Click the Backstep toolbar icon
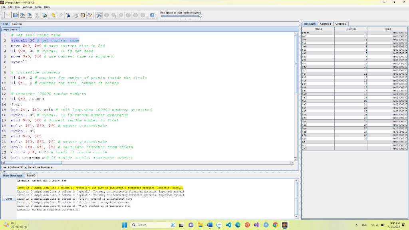The height and width of the screenshot is (230, 409). 121,15
